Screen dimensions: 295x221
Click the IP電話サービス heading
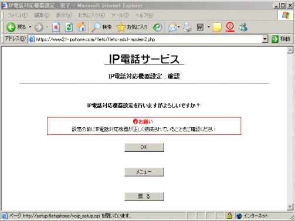click(x=144, y=59)
